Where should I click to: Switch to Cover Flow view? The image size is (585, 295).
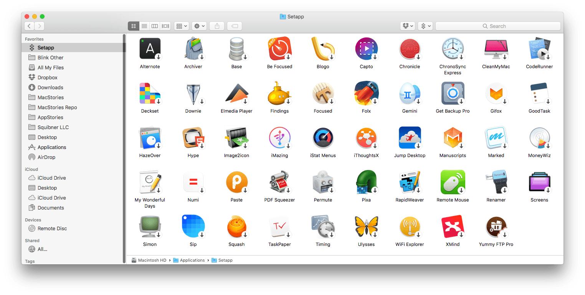click(165, 26)
